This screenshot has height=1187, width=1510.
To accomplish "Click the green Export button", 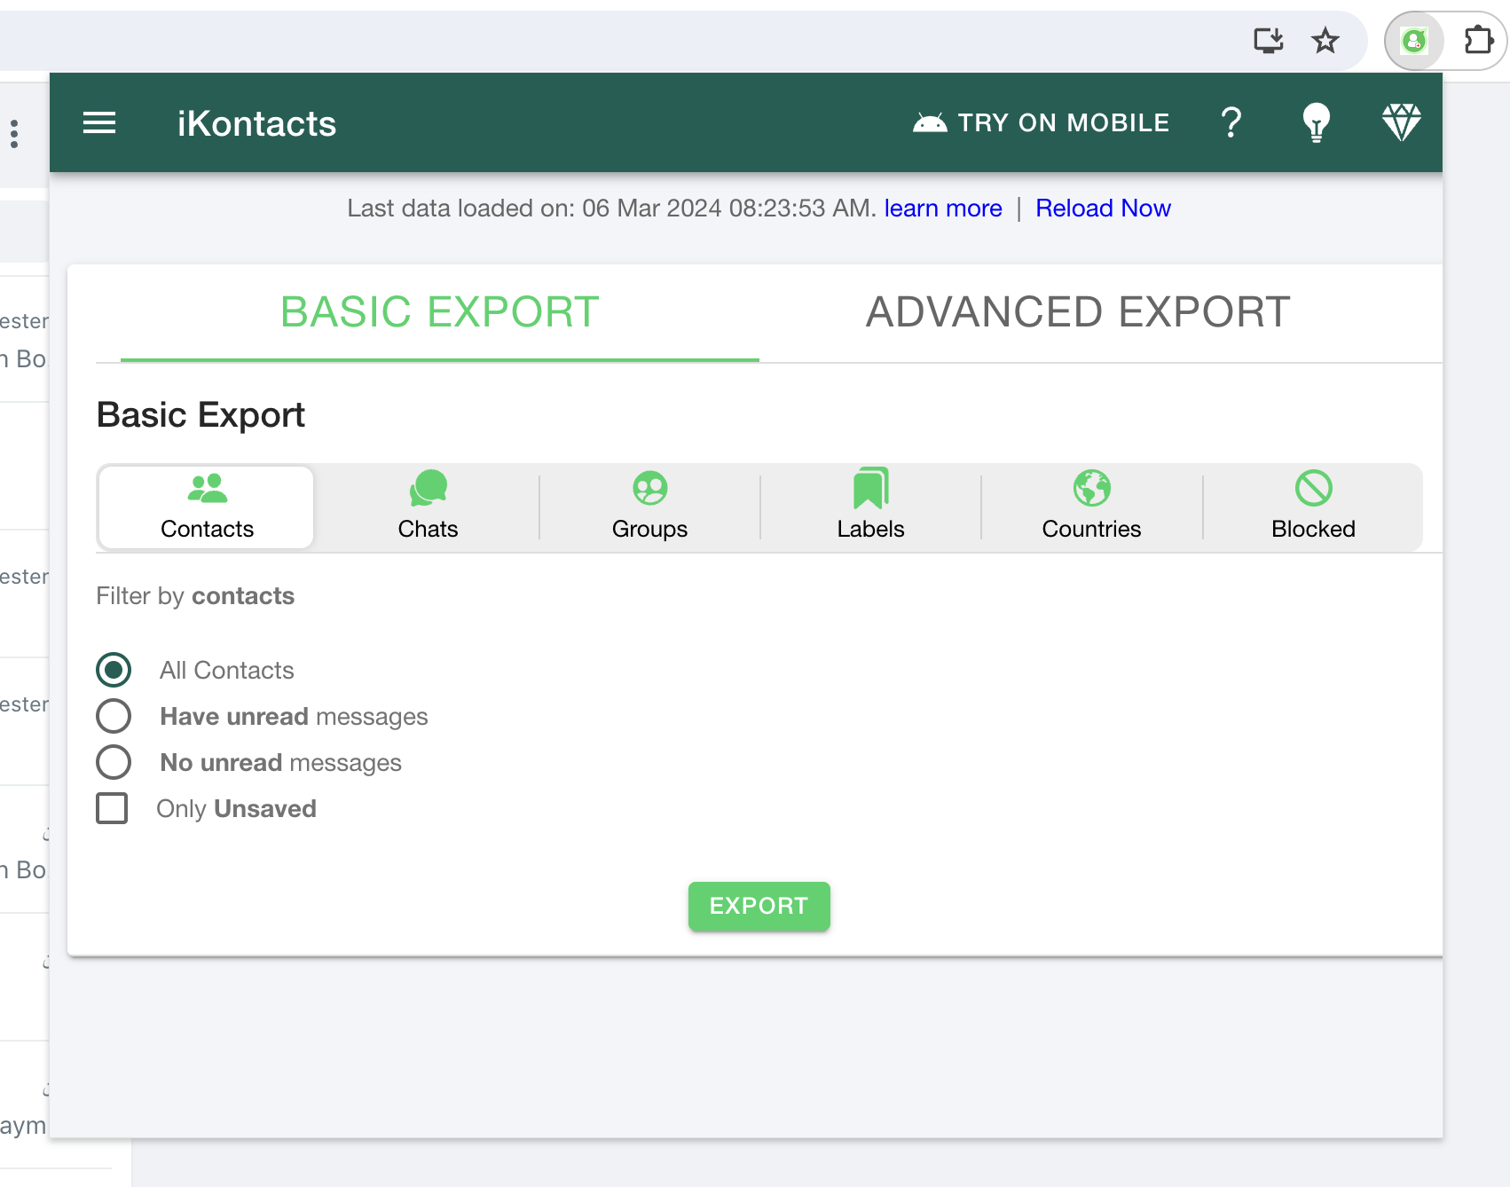I will coord(759,906).
